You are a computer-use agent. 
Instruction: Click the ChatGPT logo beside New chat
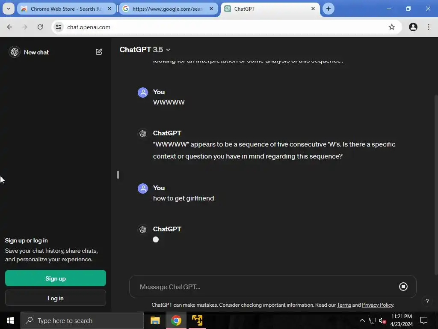pyautogui.click(x=15, y=52)
